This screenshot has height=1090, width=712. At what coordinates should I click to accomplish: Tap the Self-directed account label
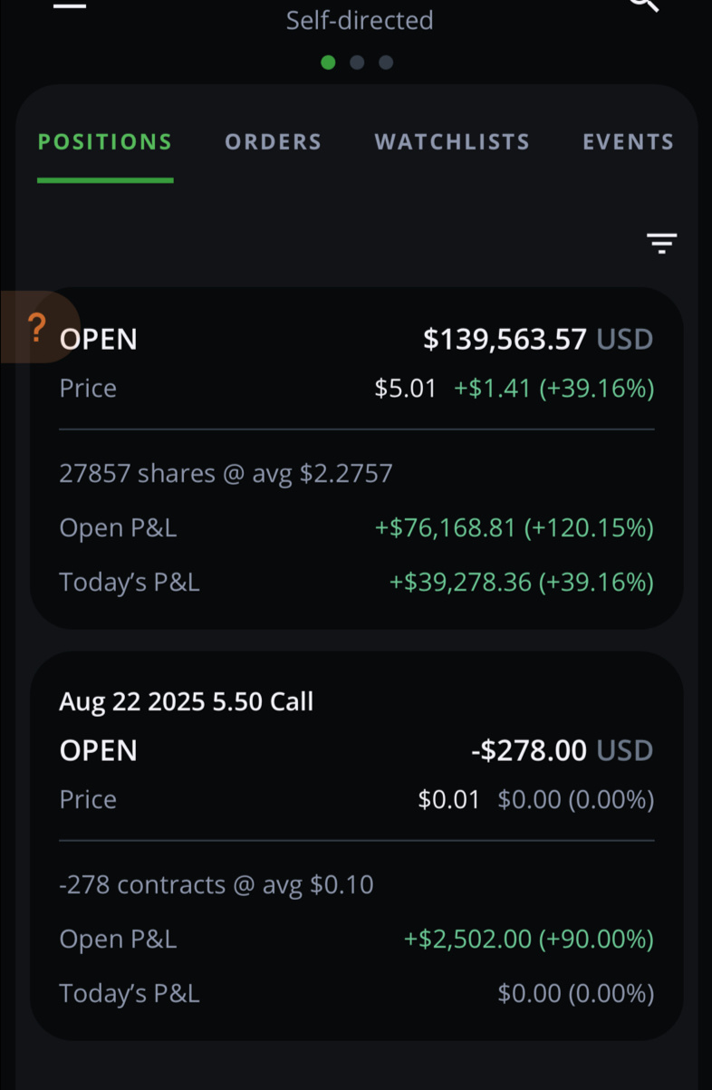point(360,20)
